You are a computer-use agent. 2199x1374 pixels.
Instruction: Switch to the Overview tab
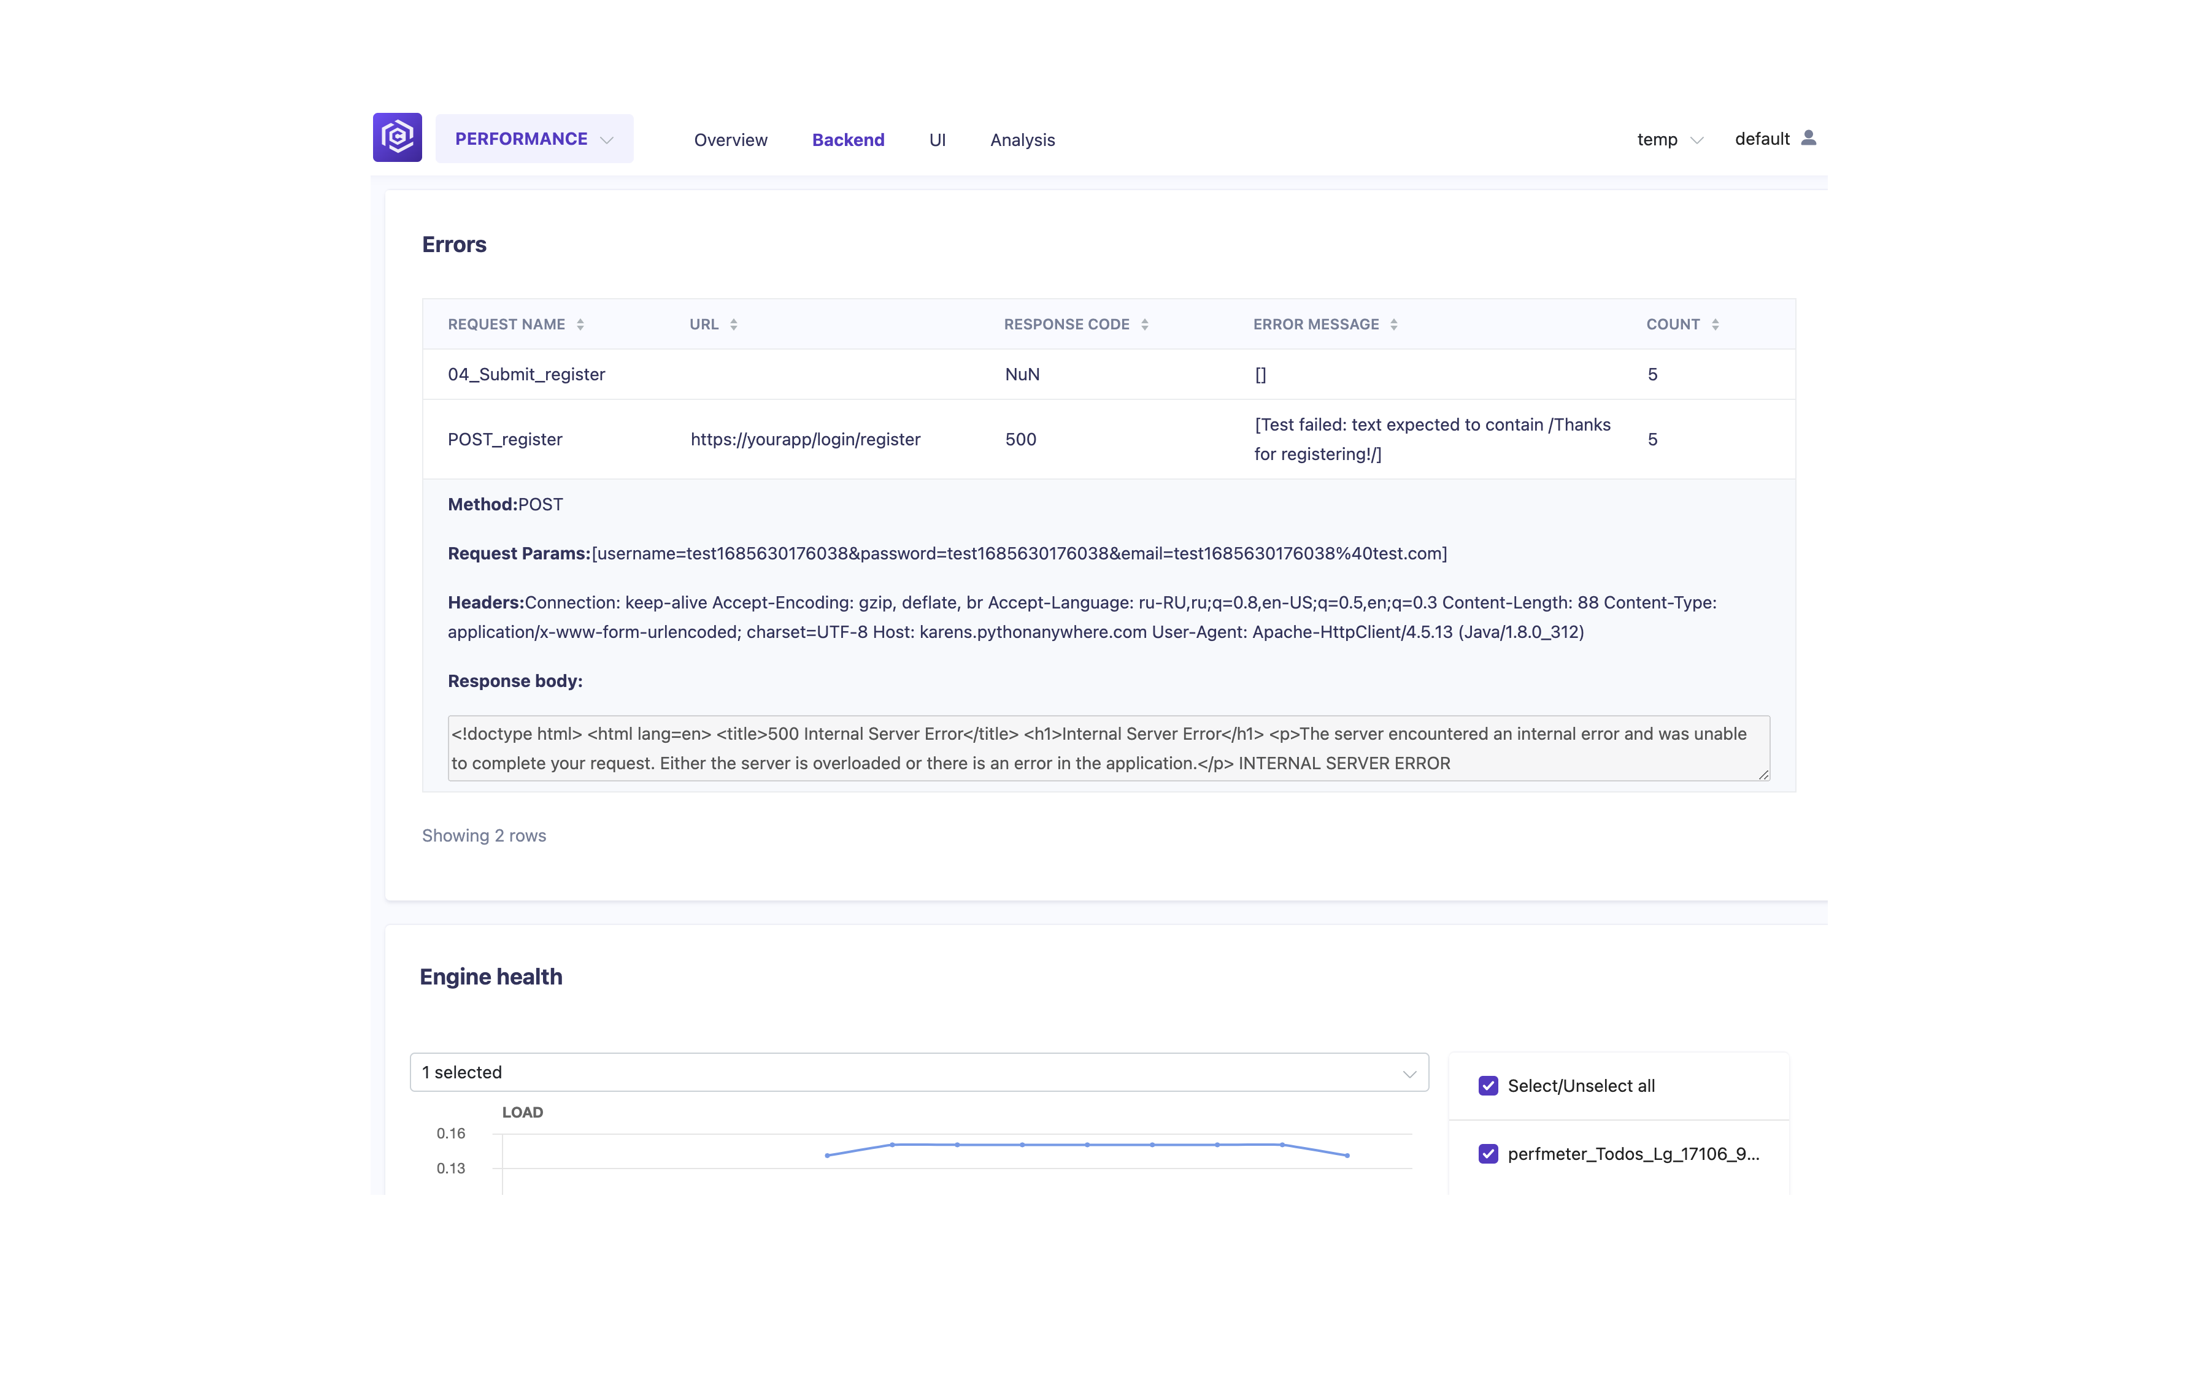731,140
